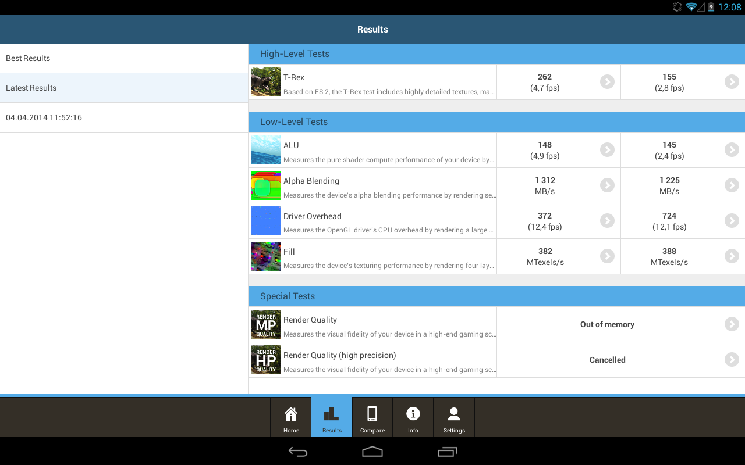The image size is (745, 465).
Task: Expand ALU 145 score details arrow
Action: [x=732, y=150]
